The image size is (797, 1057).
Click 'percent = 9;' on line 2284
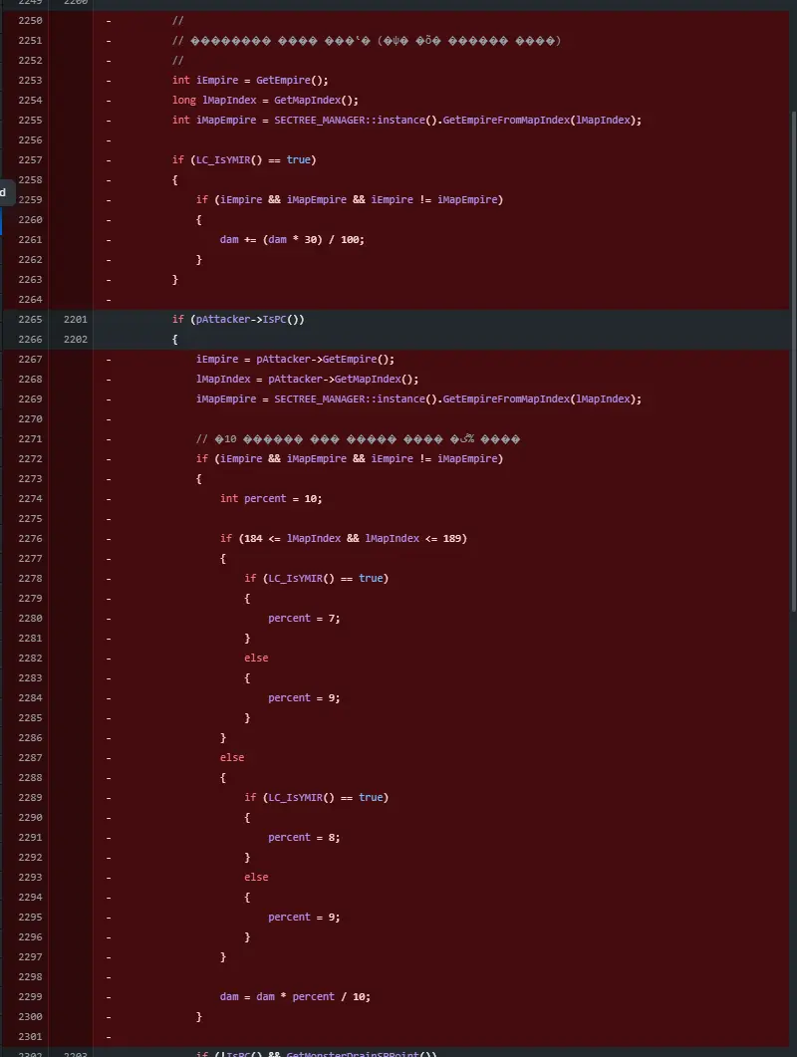pyautogui.click(x=304, y=697)
